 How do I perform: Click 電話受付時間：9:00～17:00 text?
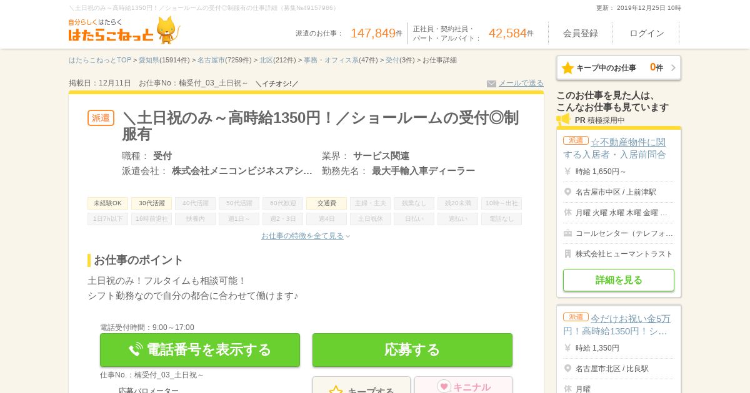pyautogui.click(x=147, y=327)
